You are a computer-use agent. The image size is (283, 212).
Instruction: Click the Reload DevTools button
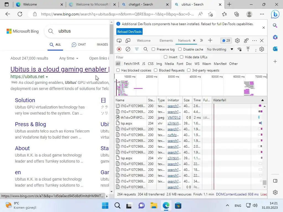(x=129, y=31)
